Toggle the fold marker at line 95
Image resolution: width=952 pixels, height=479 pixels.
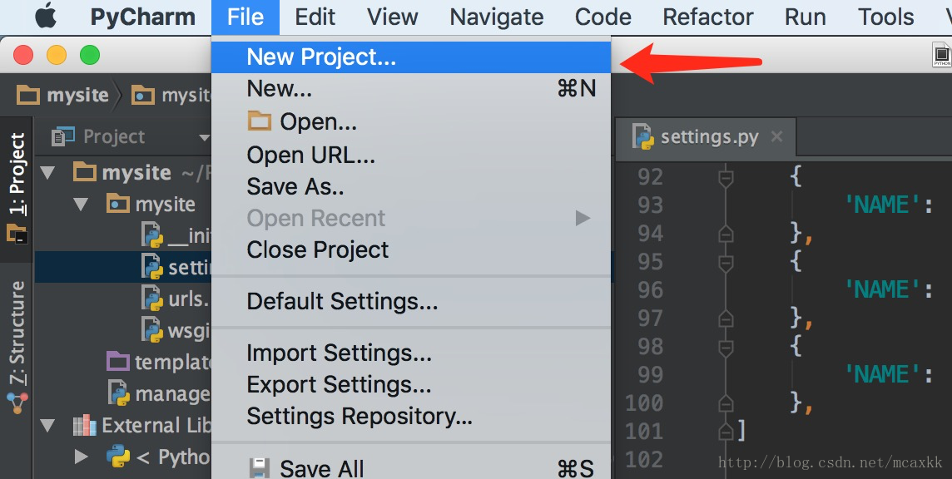point(726,262)
